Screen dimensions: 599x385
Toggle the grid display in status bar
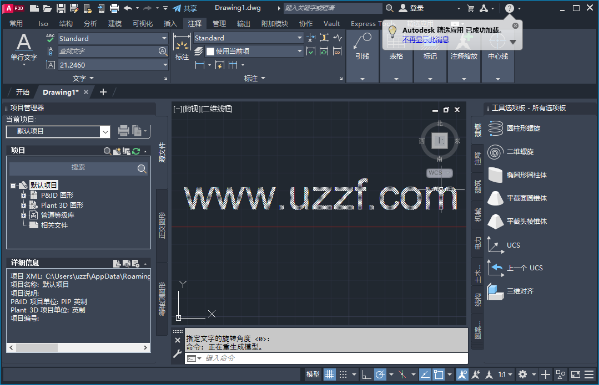pos(330,374)
